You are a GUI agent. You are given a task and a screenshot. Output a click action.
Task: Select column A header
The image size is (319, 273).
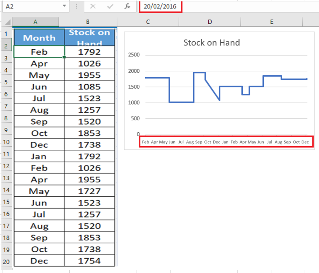[x=35, y=22]
